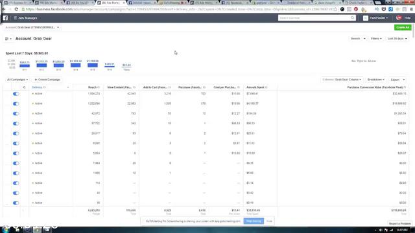Screen dimensions: 415x233
Task: Open the Export dropdown
Action: (397, 80)
